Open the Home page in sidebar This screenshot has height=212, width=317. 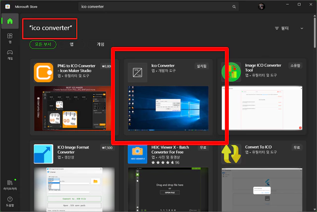10,21
